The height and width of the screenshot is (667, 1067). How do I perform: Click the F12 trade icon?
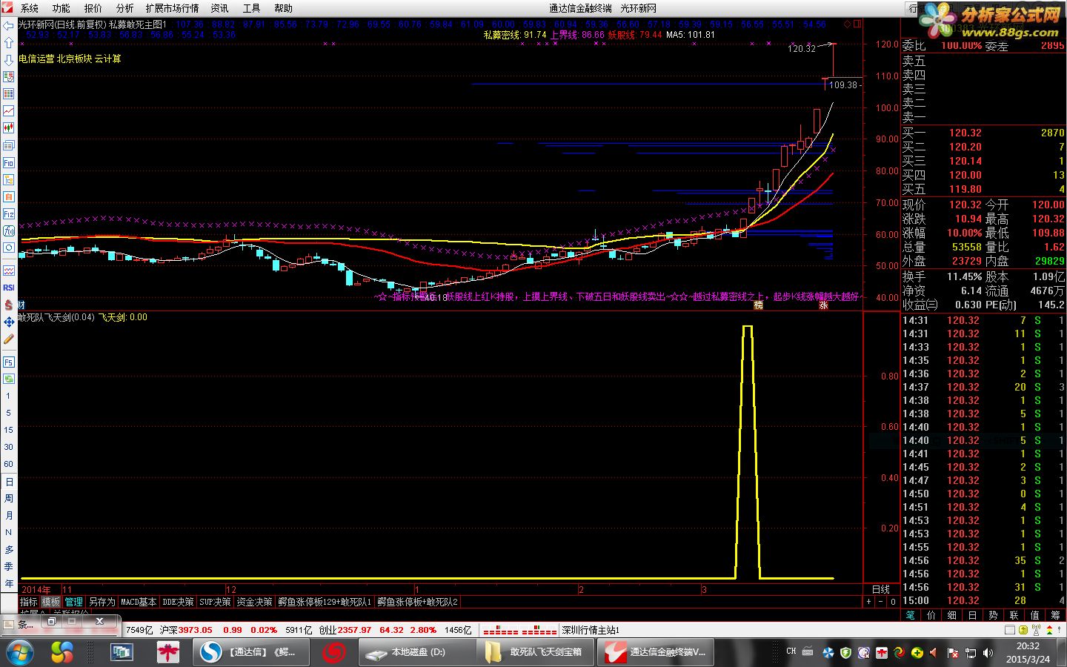9,214
